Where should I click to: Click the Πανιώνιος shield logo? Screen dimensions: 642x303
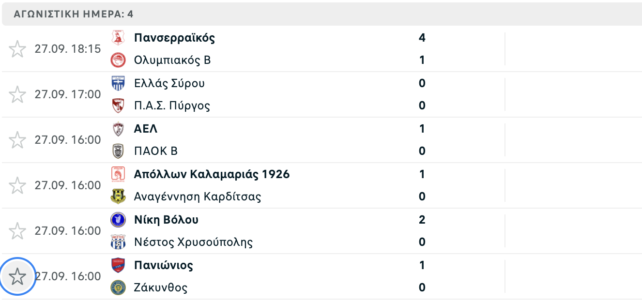(x=118, y=265)
